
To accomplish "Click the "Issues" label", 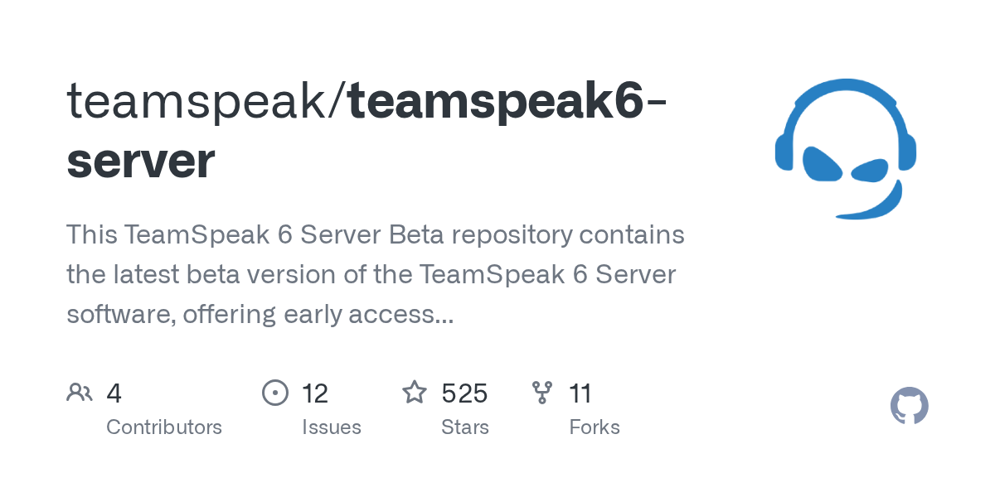I will [x=332, y=427].
